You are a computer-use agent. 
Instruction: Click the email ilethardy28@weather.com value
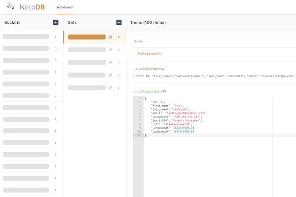pos(186,113)
